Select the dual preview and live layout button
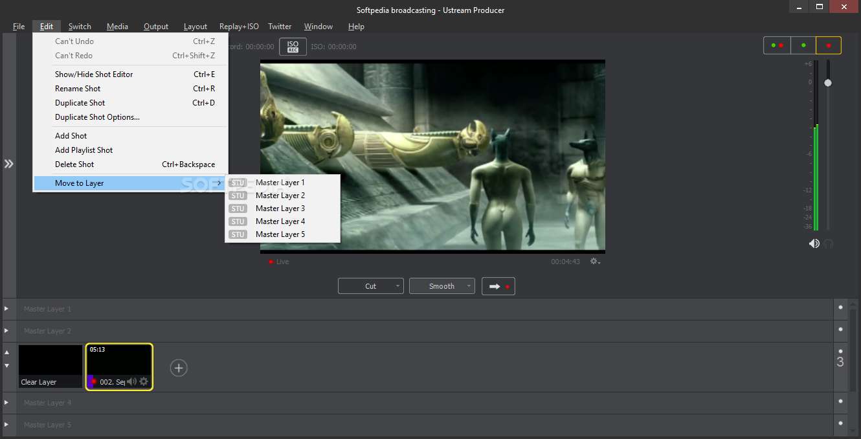 click(777, 45)
